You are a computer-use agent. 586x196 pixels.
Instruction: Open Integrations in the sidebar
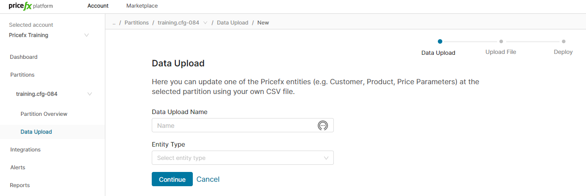(25, 150)
